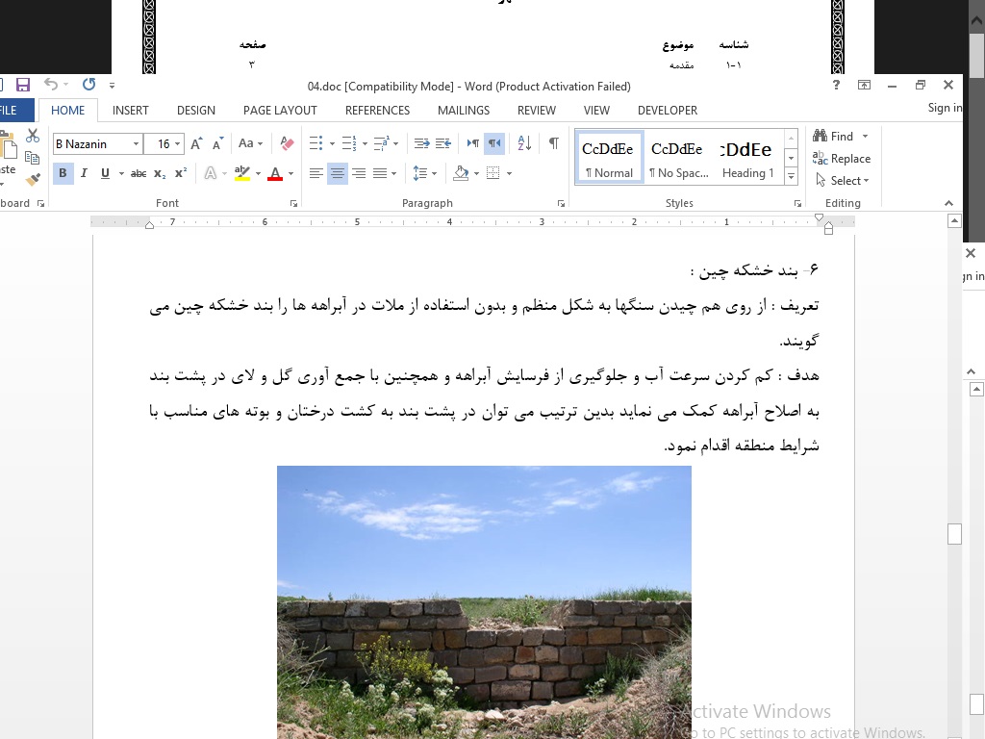Click the Copy icon
The height and width of the screenshot is (739, 985).
click(x=32, y=157)
